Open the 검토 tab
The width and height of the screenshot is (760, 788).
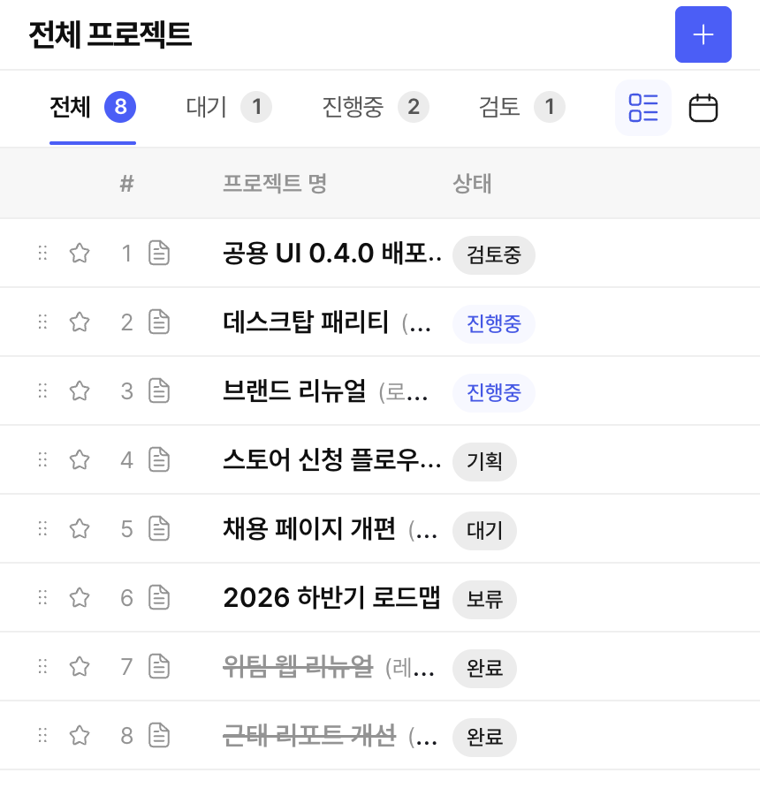point(521,107)
